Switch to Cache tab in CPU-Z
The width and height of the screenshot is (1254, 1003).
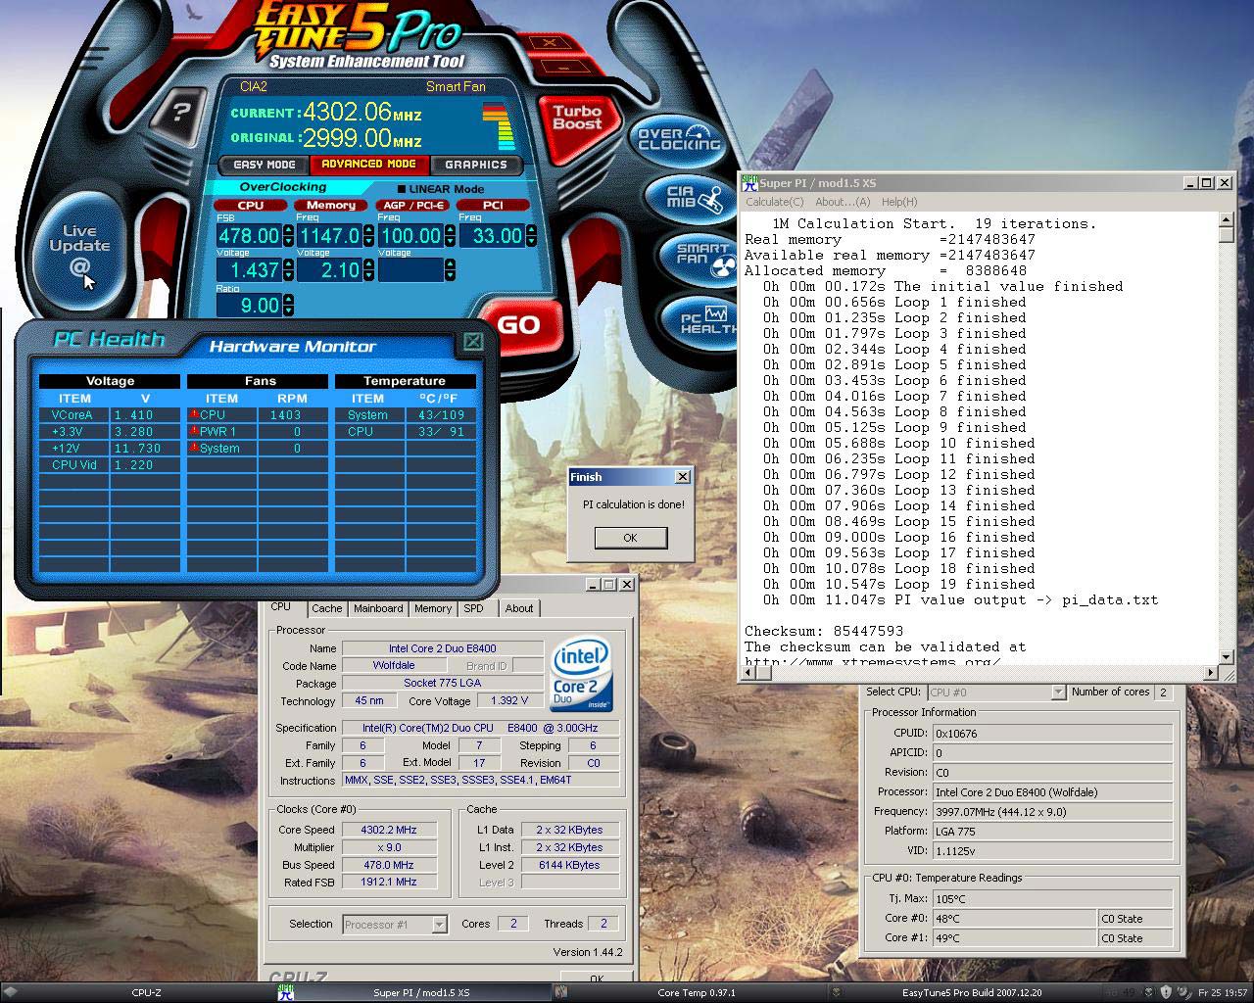coord(326,608)
